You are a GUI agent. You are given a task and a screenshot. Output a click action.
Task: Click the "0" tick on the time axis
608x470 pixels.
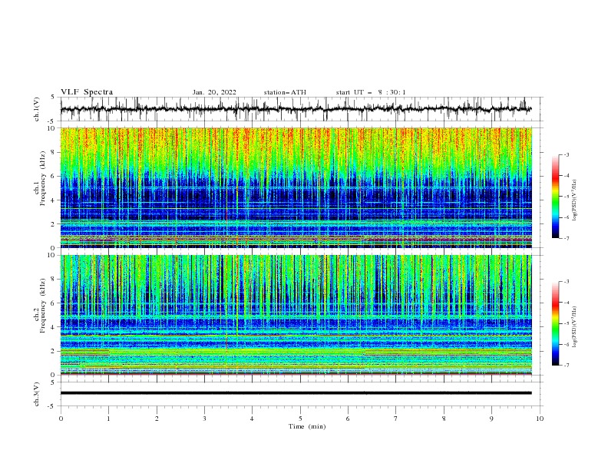[61, 419]
